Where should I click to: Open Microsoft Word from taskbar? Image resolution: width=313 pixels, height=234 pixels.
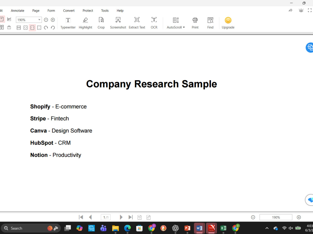point(199,228)
